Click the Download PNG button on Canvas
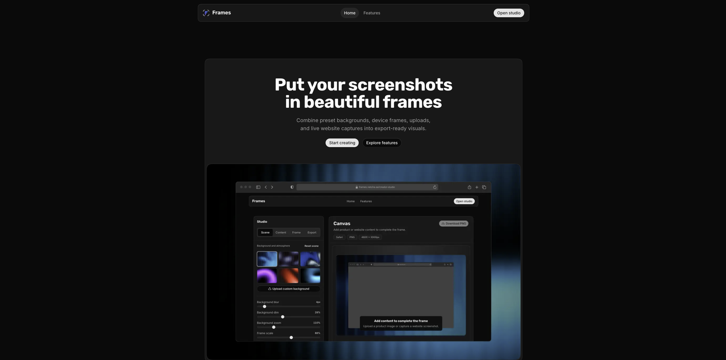726x360 pixels. (454, 224)
